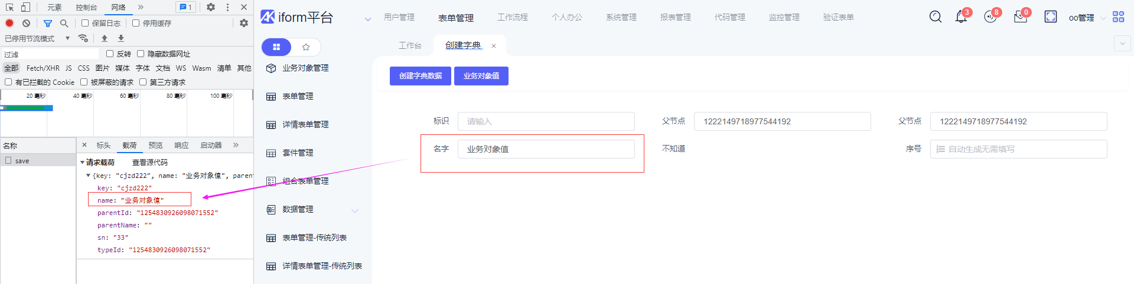Open the search magnifier in iform header

(x=936, y=17)
